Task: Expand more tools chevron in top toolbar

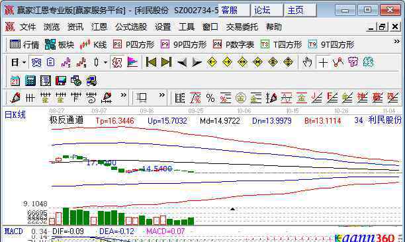Action: click(x=397, y=41)
